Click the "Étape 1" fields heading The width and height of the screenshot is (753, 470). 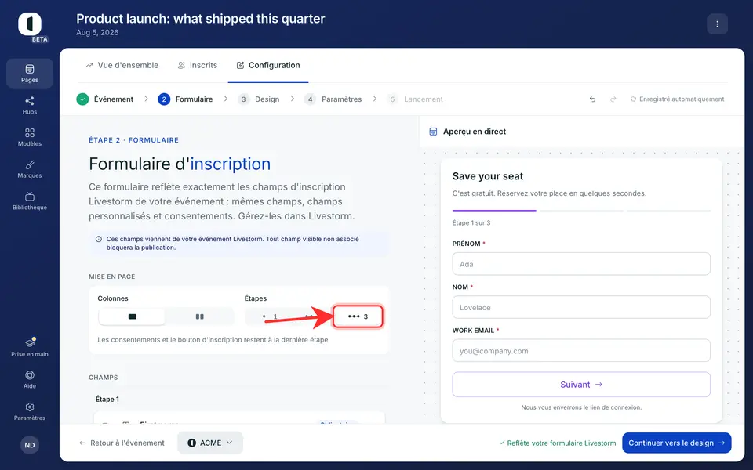point(107,399)
